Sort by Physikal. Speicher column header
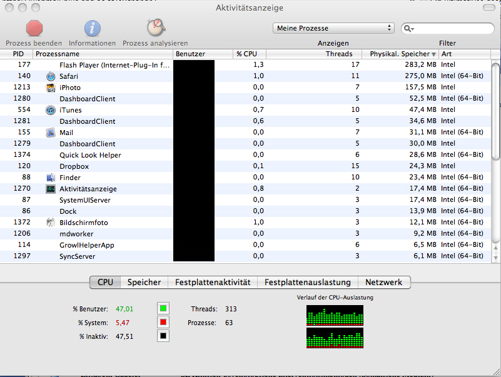This screenshot has height=377, width=501. pos(400,54)
